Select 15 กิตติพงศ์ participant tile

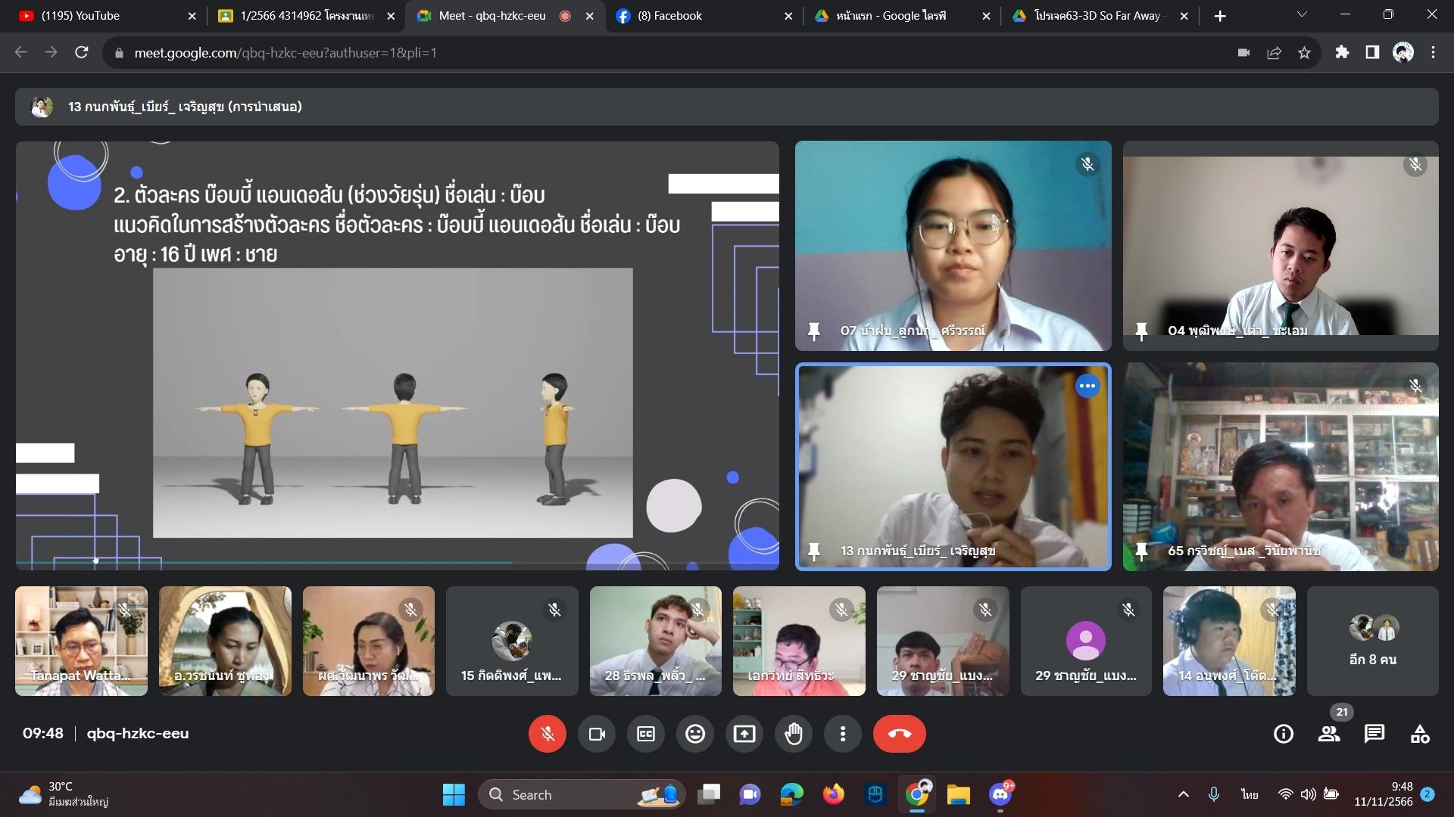(x=512, y=641)
